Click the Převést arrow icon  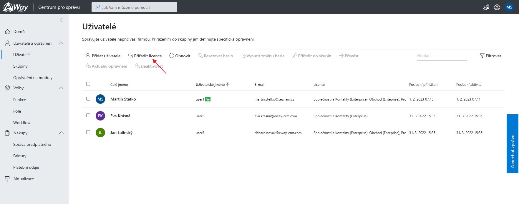coord(341,56)
